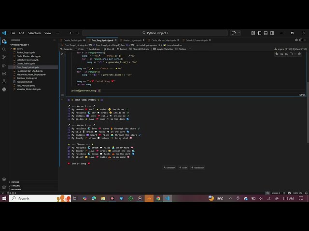This screenshot has height=231, width=309.
Task: Customize layout from title bar icon
Action: pyautogui.click(x=253, y=33)
